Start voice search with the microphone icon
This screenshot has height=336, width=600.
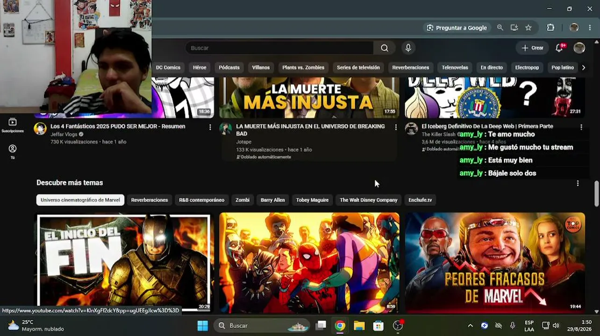[408, 48]
